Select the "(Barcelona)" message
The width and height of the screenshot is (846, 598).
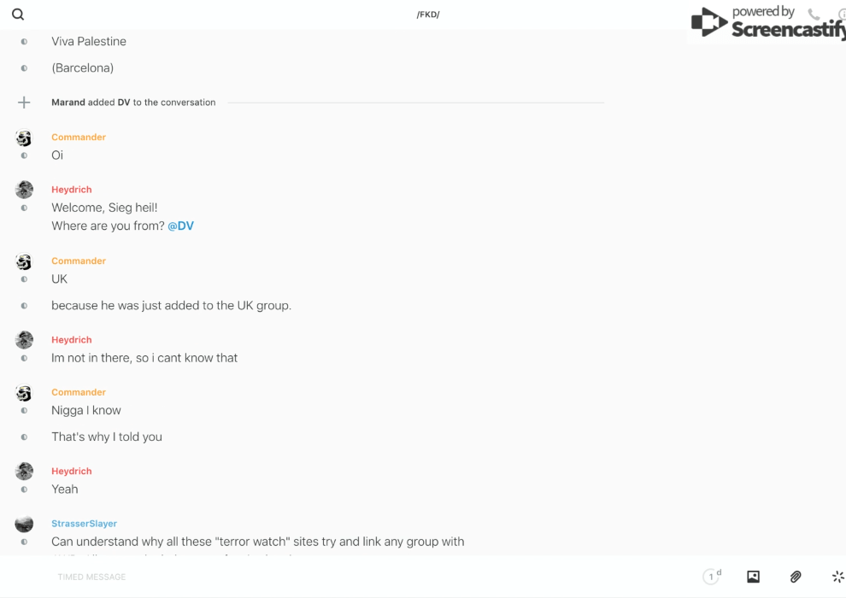click(82, 68)
